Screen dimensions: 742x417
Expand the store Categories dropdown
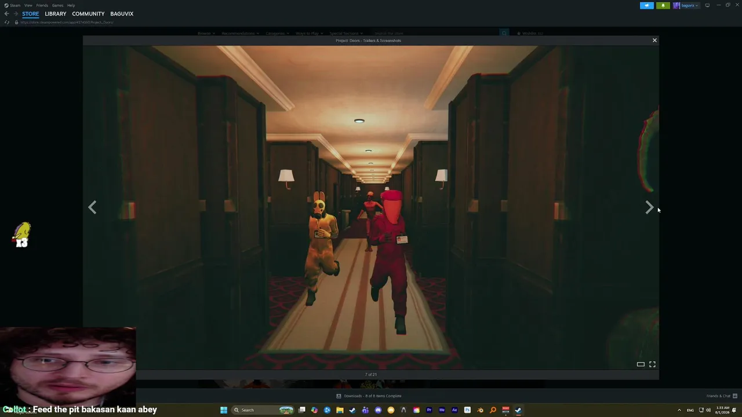277,34
